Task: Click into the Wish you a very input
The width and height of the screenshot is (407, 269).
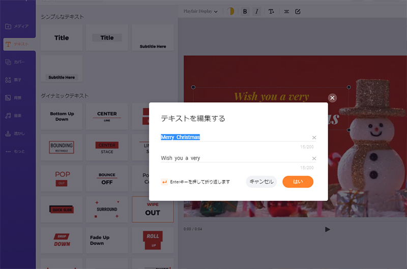Action: [234, 158]
